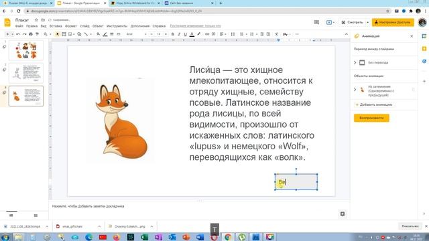Screen dimensions: 429x241
Task: Add a new slide with the plus button
Action: [x=7, y=34]
